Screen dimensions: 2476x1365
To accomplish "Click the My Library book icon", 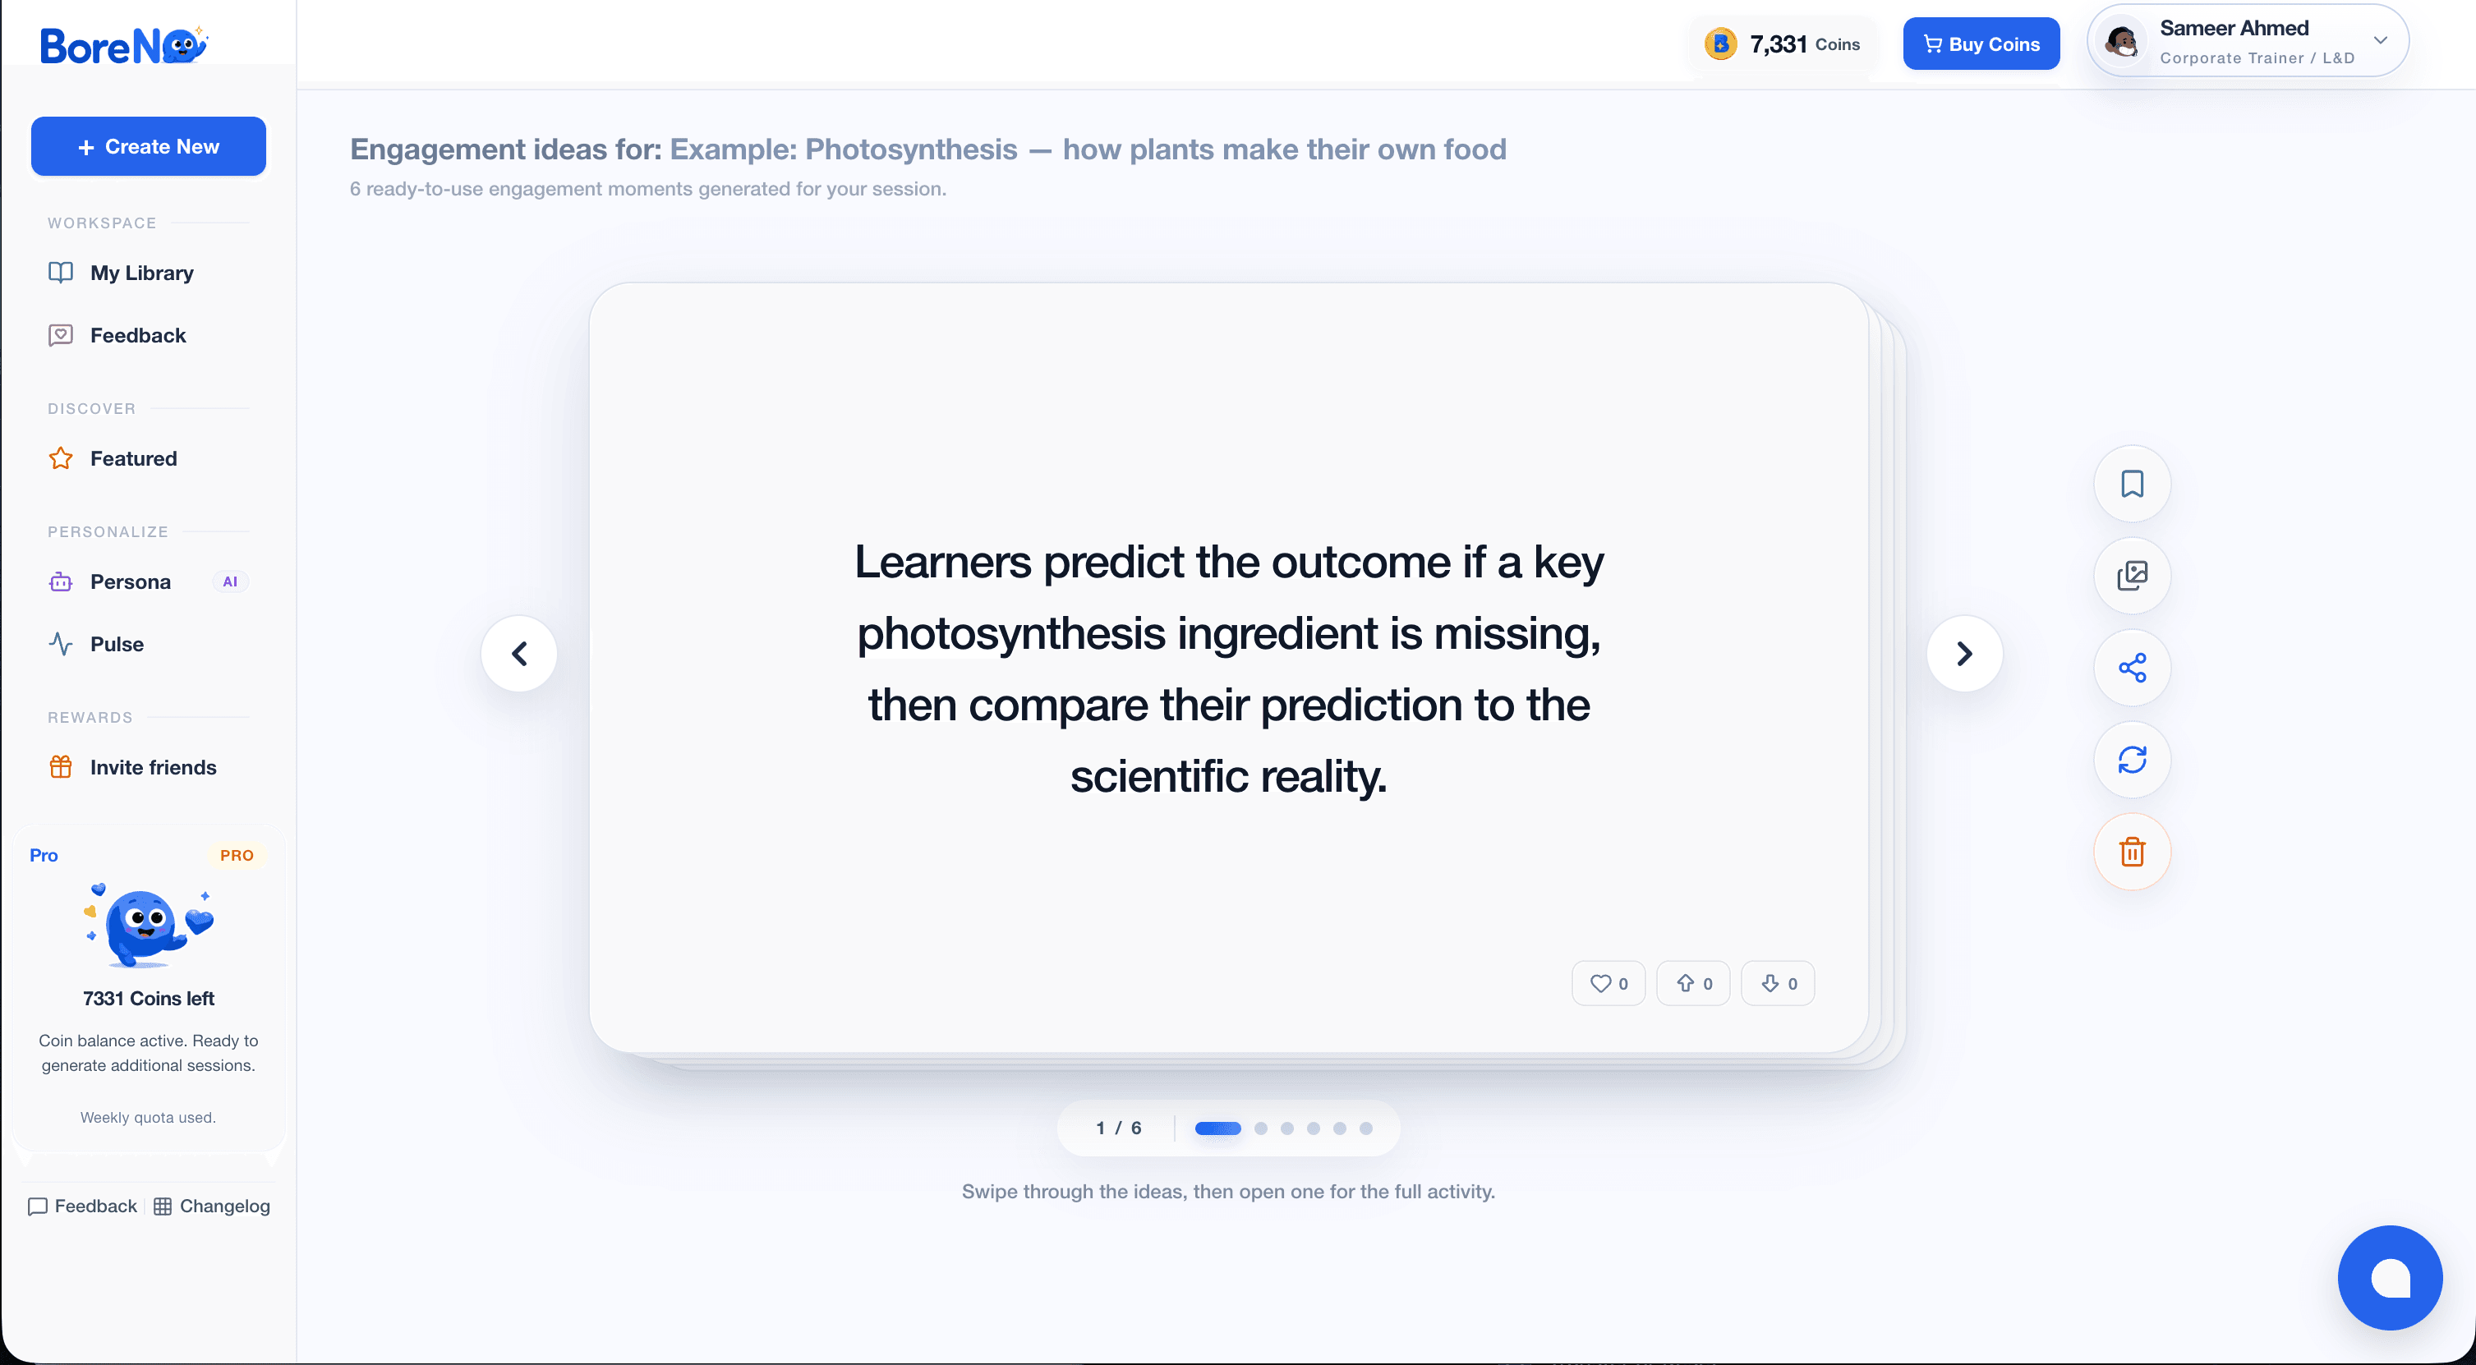I will coord(61,273).
